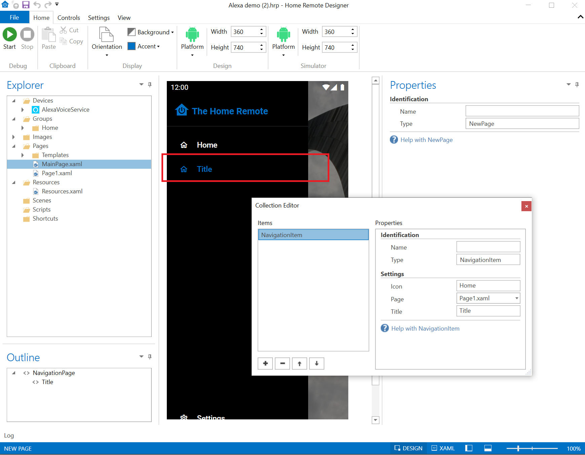Add a new item with plus button
Image resolution: width=585 pixels, height=455 pixels.
click(265, 364)
